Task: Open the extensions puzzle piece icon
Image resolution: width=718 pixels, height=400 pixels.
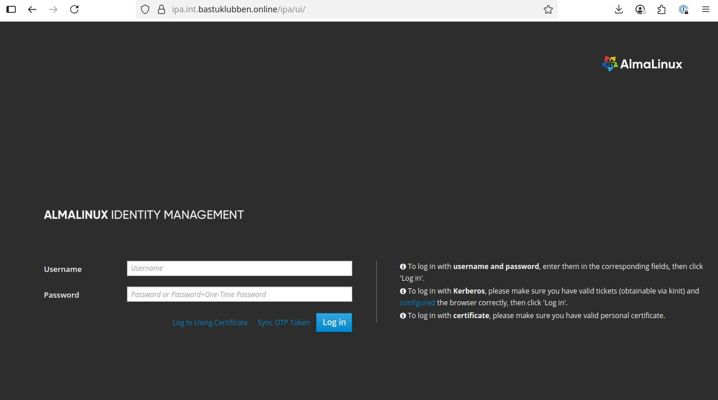Action: [x=662, y=9]
